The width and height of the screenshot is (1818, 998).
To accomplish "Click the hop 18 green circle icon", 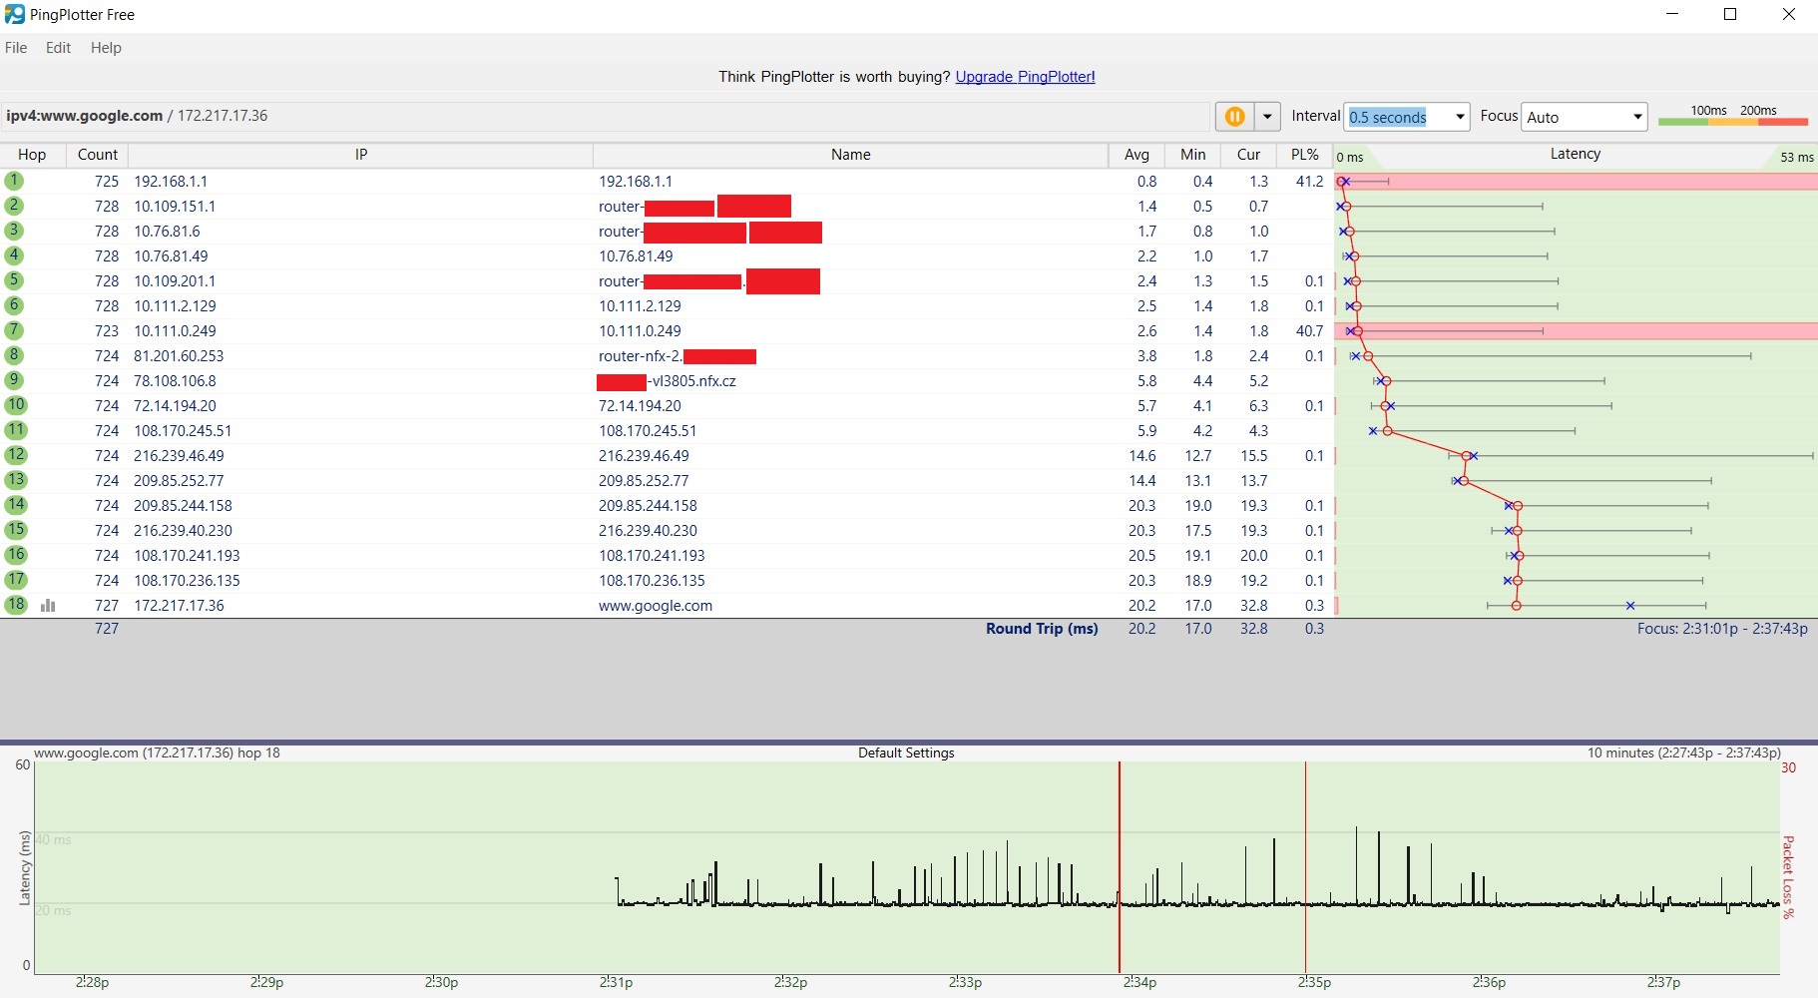I will (x=15, y=605).
